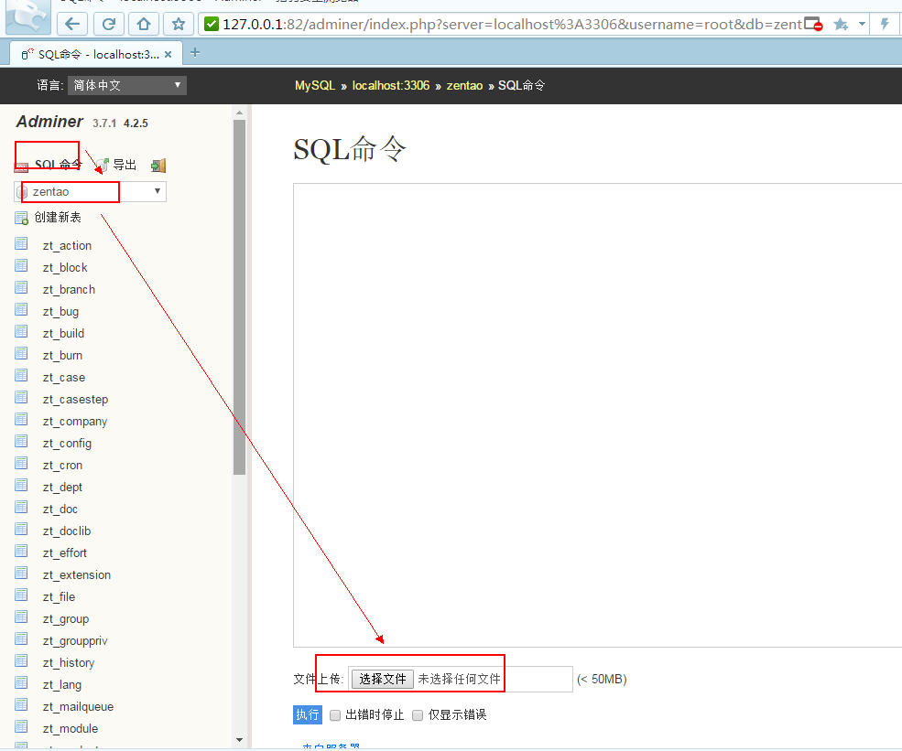
Task: Click the sidebar vertical scrollbar thumb
Action: (239, 297)
